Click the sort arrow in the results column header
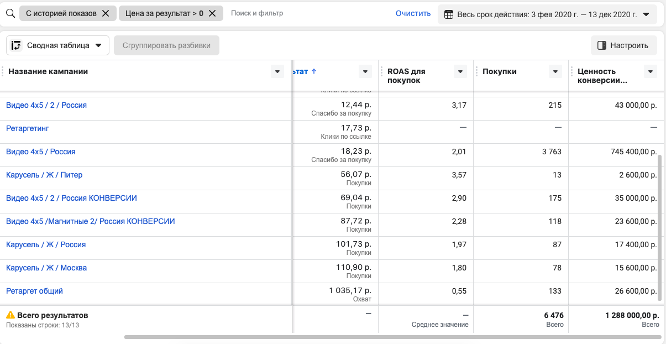Image resolution: width=666 pixels, height=344 pixels. pyautogui.click(x=314, y=71)
